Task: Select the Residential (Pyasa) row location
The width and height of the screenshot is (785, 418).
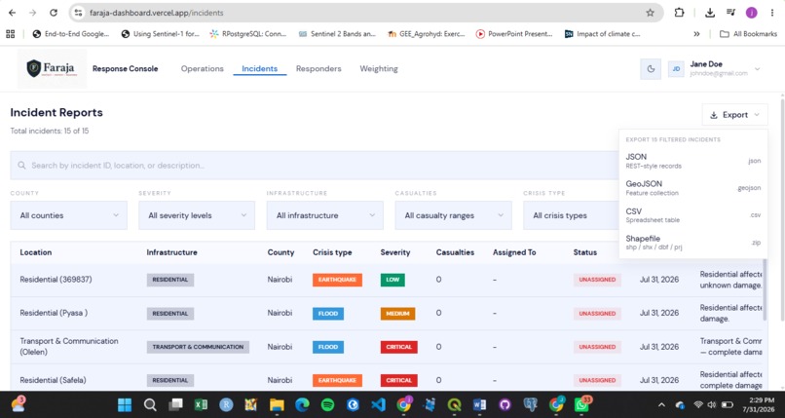Action: pos(54,313)
